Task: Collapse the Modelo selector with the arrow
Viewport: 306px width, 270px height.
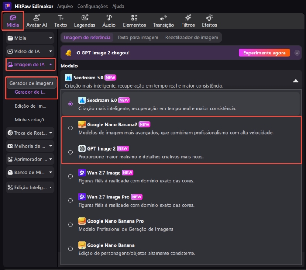Action: tap(296, 81)
